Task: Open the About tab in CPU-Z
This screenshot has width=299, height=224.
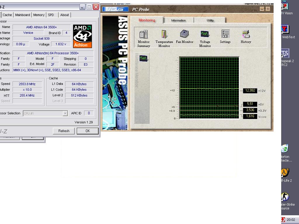Action: (x=65, y=15)
